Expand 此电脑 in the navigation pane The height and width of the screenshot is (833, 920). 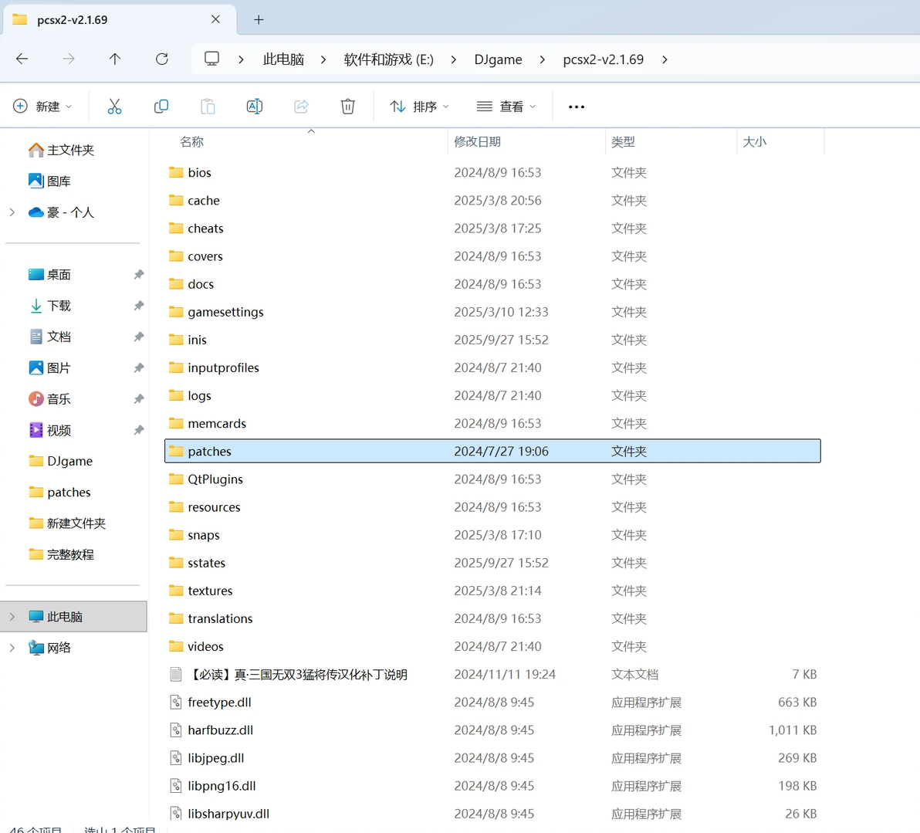coord(12,616)
